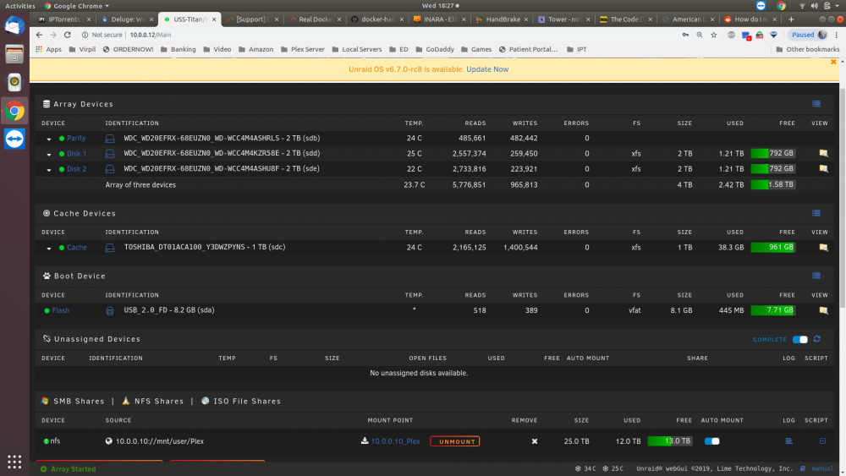Open log for nfs share

788,441
